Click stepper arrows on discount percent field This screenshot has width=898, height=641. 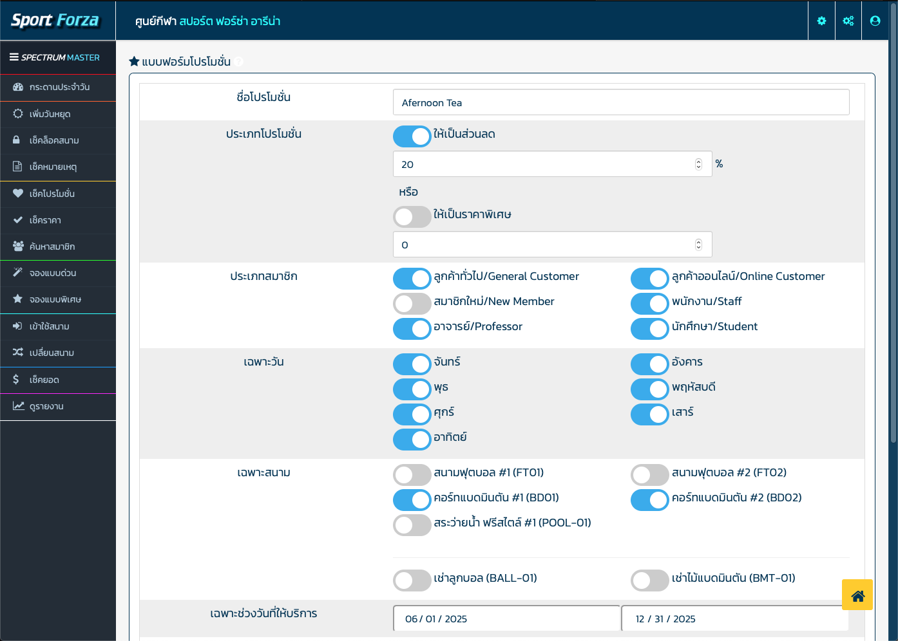698,164
